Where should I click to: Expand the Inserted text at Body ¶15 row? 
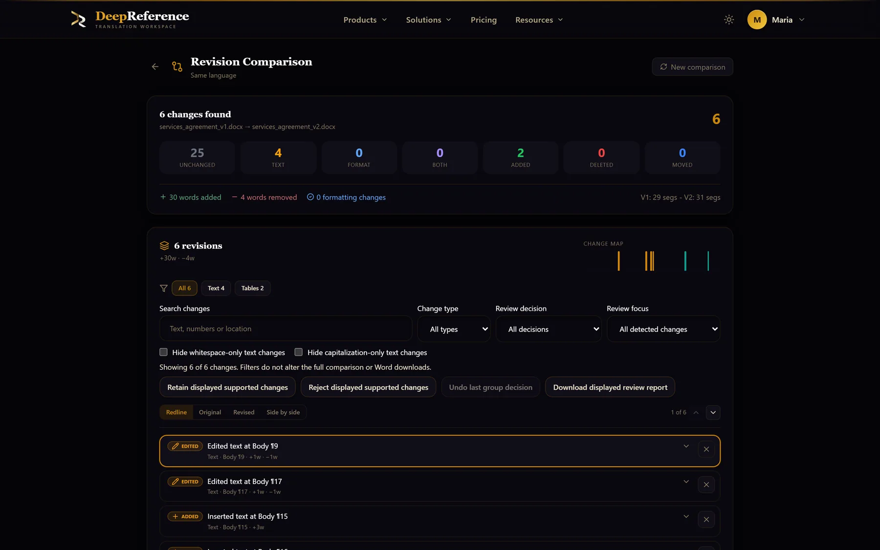pos(686,516)
